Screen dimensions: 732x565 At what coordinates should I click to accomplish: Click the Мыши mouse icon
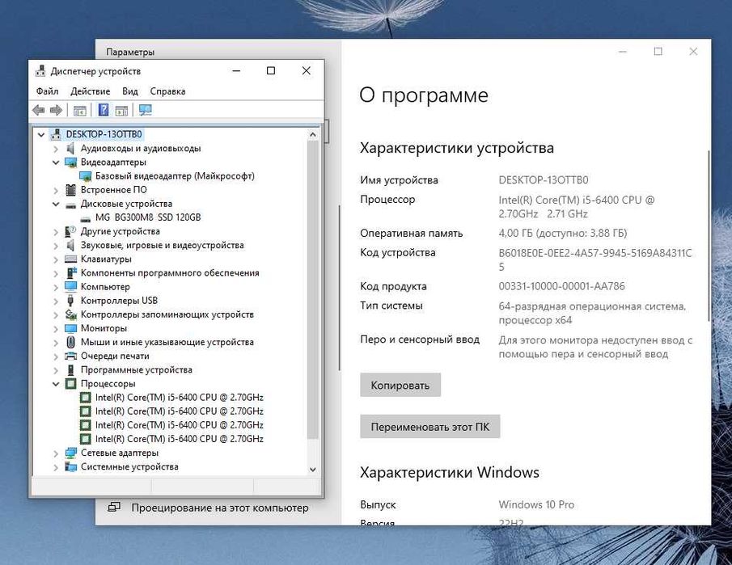click(70, 342)
